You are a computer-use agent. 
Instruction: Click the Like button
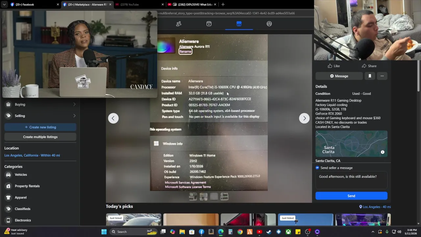pos(334,66)
